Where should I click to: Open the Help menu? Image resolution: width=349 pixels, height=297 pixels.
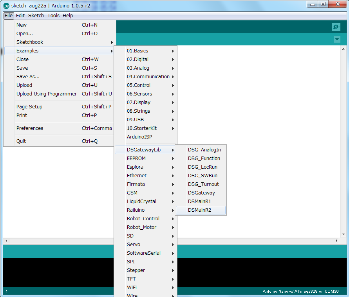click(x=68, y=16)
